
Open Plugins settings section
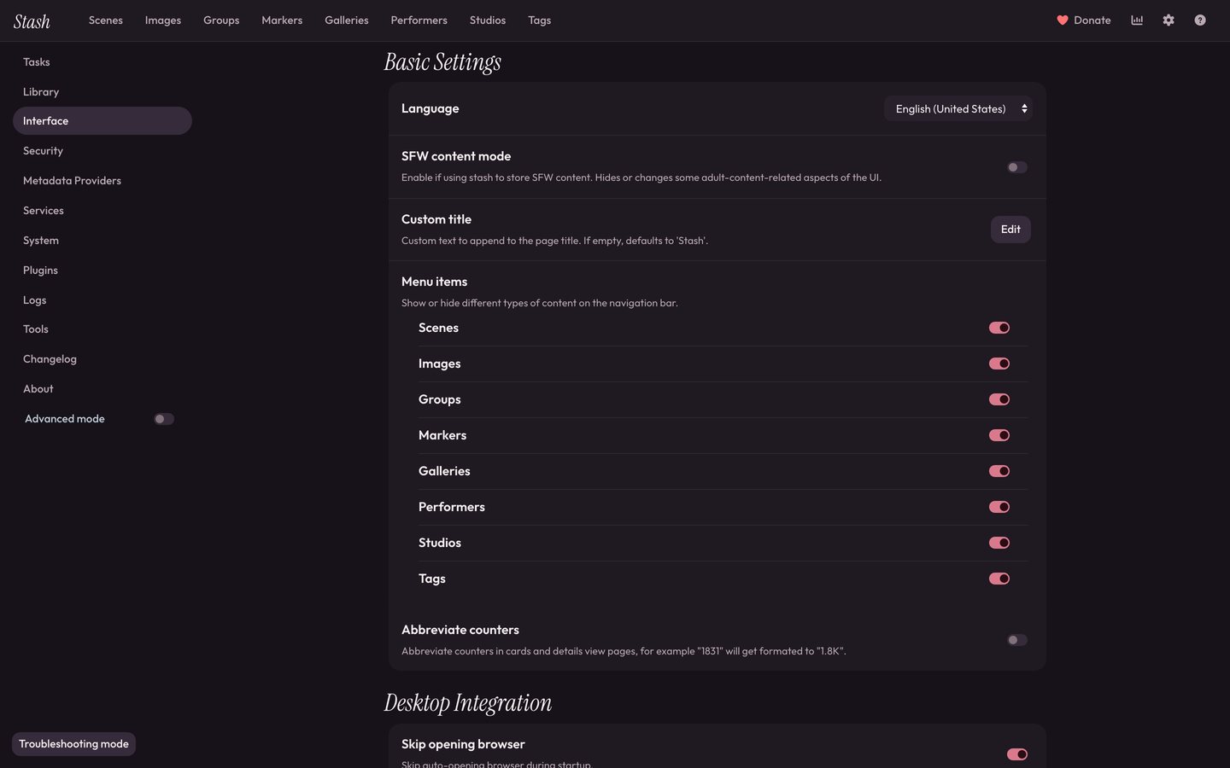[x=102, y=271]
